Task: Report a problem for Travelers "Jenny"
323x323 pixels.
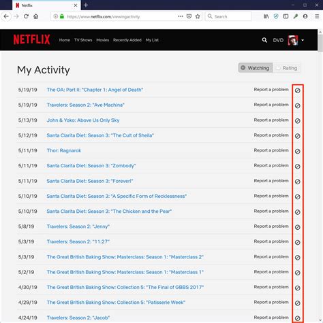Action: click(271, 226)
